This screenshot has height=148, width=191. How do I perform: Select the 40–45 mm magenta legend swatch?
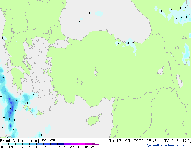coord(82,144)
